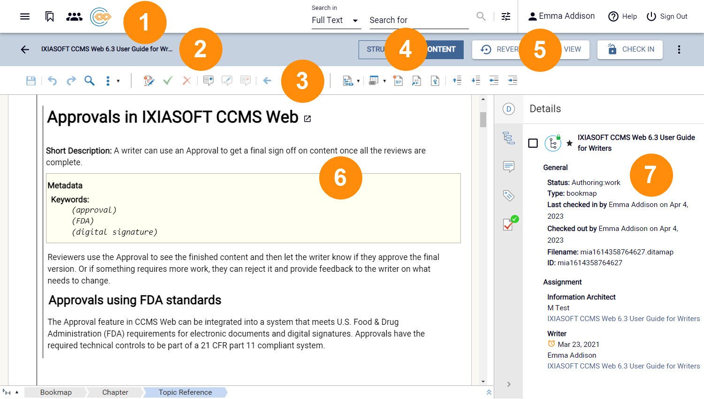
Task: Click the Help question mark button
Action: pyautogui.click(x=622, y=16)
